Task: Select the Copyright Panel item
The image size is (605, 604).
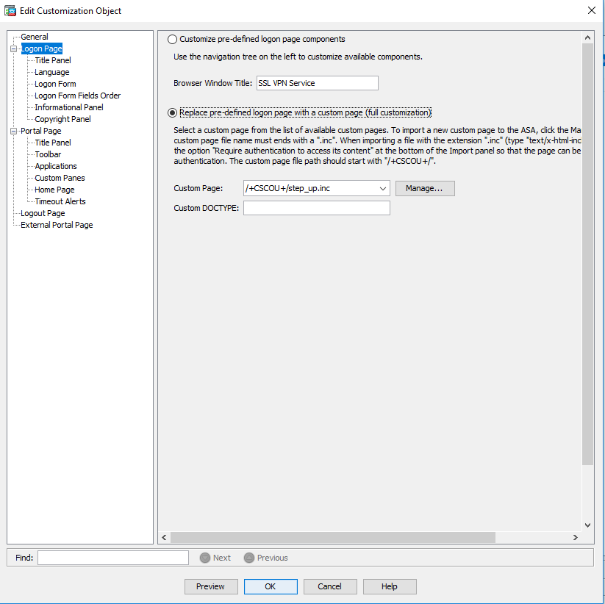Action: 62,118
